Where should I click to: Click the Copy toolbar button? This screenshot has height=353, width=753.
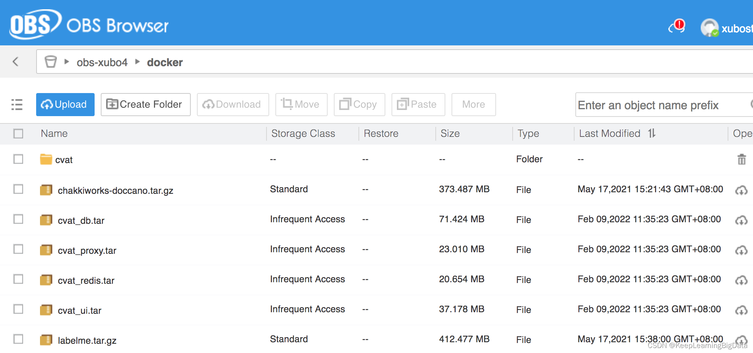click(359, 105)
